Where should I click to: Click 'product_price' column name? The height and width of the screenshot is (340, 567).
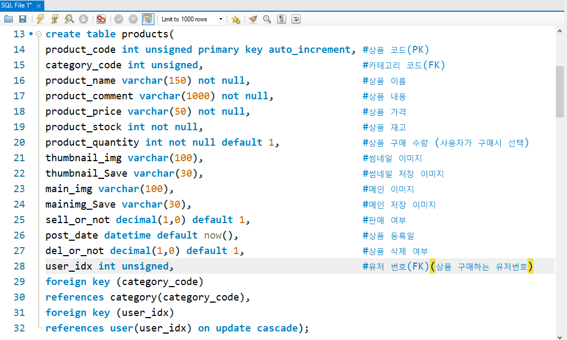click(83, 112)
